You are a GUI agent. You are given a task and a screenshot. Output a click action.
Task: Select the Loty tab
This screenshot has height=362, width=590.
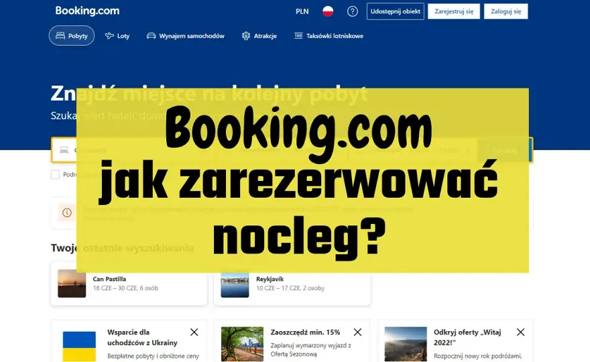pos(117,36)
